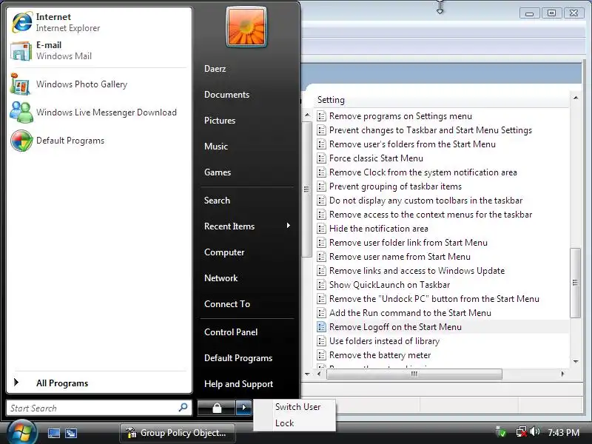Click the clock showing 7:43 PM
The height and width of the screenshot is (444, 592).
pos(563,432)
